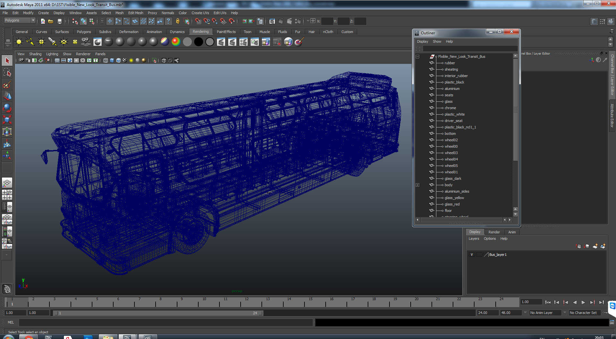Click the Save scene icon
Viewport: 616px width, 339px height.
click(59, 21)
